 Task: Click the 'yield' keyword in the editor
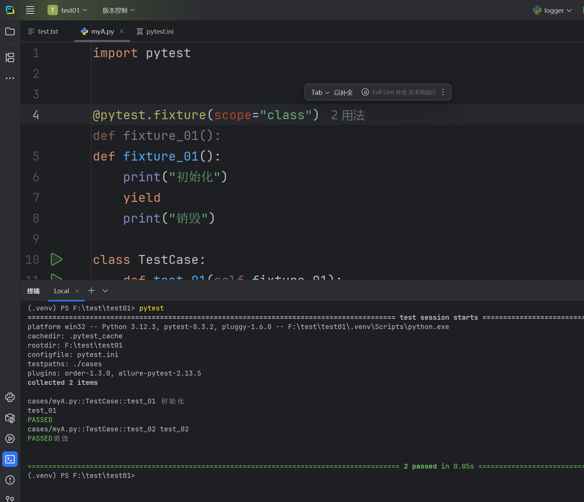(142, 198)
